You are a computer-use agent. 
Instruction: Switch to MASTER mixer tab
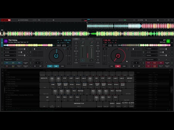tap(98, 39)
